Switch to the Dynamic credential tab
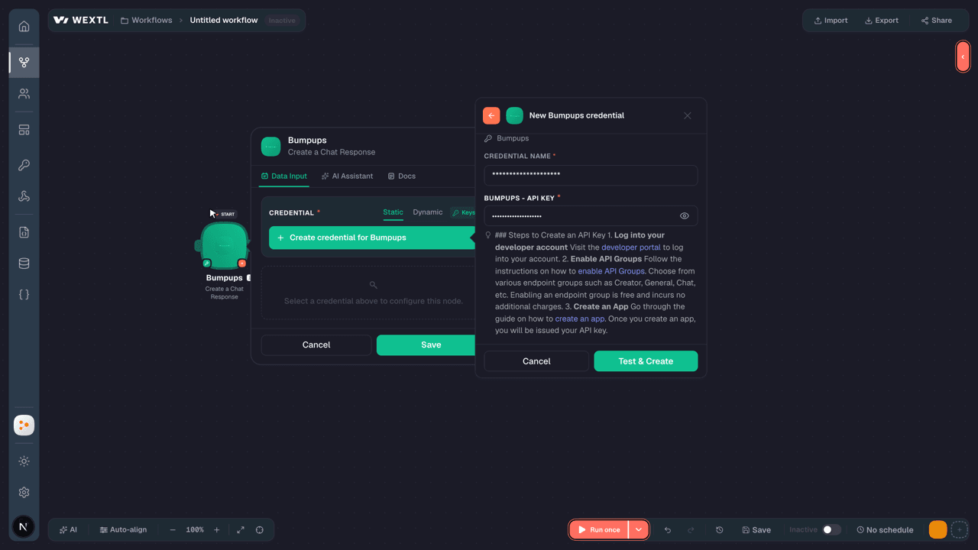The width and height of the screenshot is (978, 550). click(x=428, y=212)
